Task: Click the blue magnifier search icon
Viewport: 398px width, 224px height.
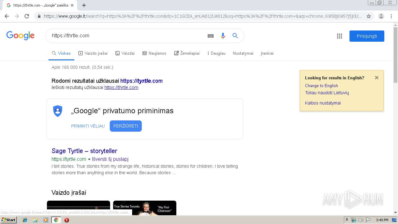Action: click(x=235, y=36)
